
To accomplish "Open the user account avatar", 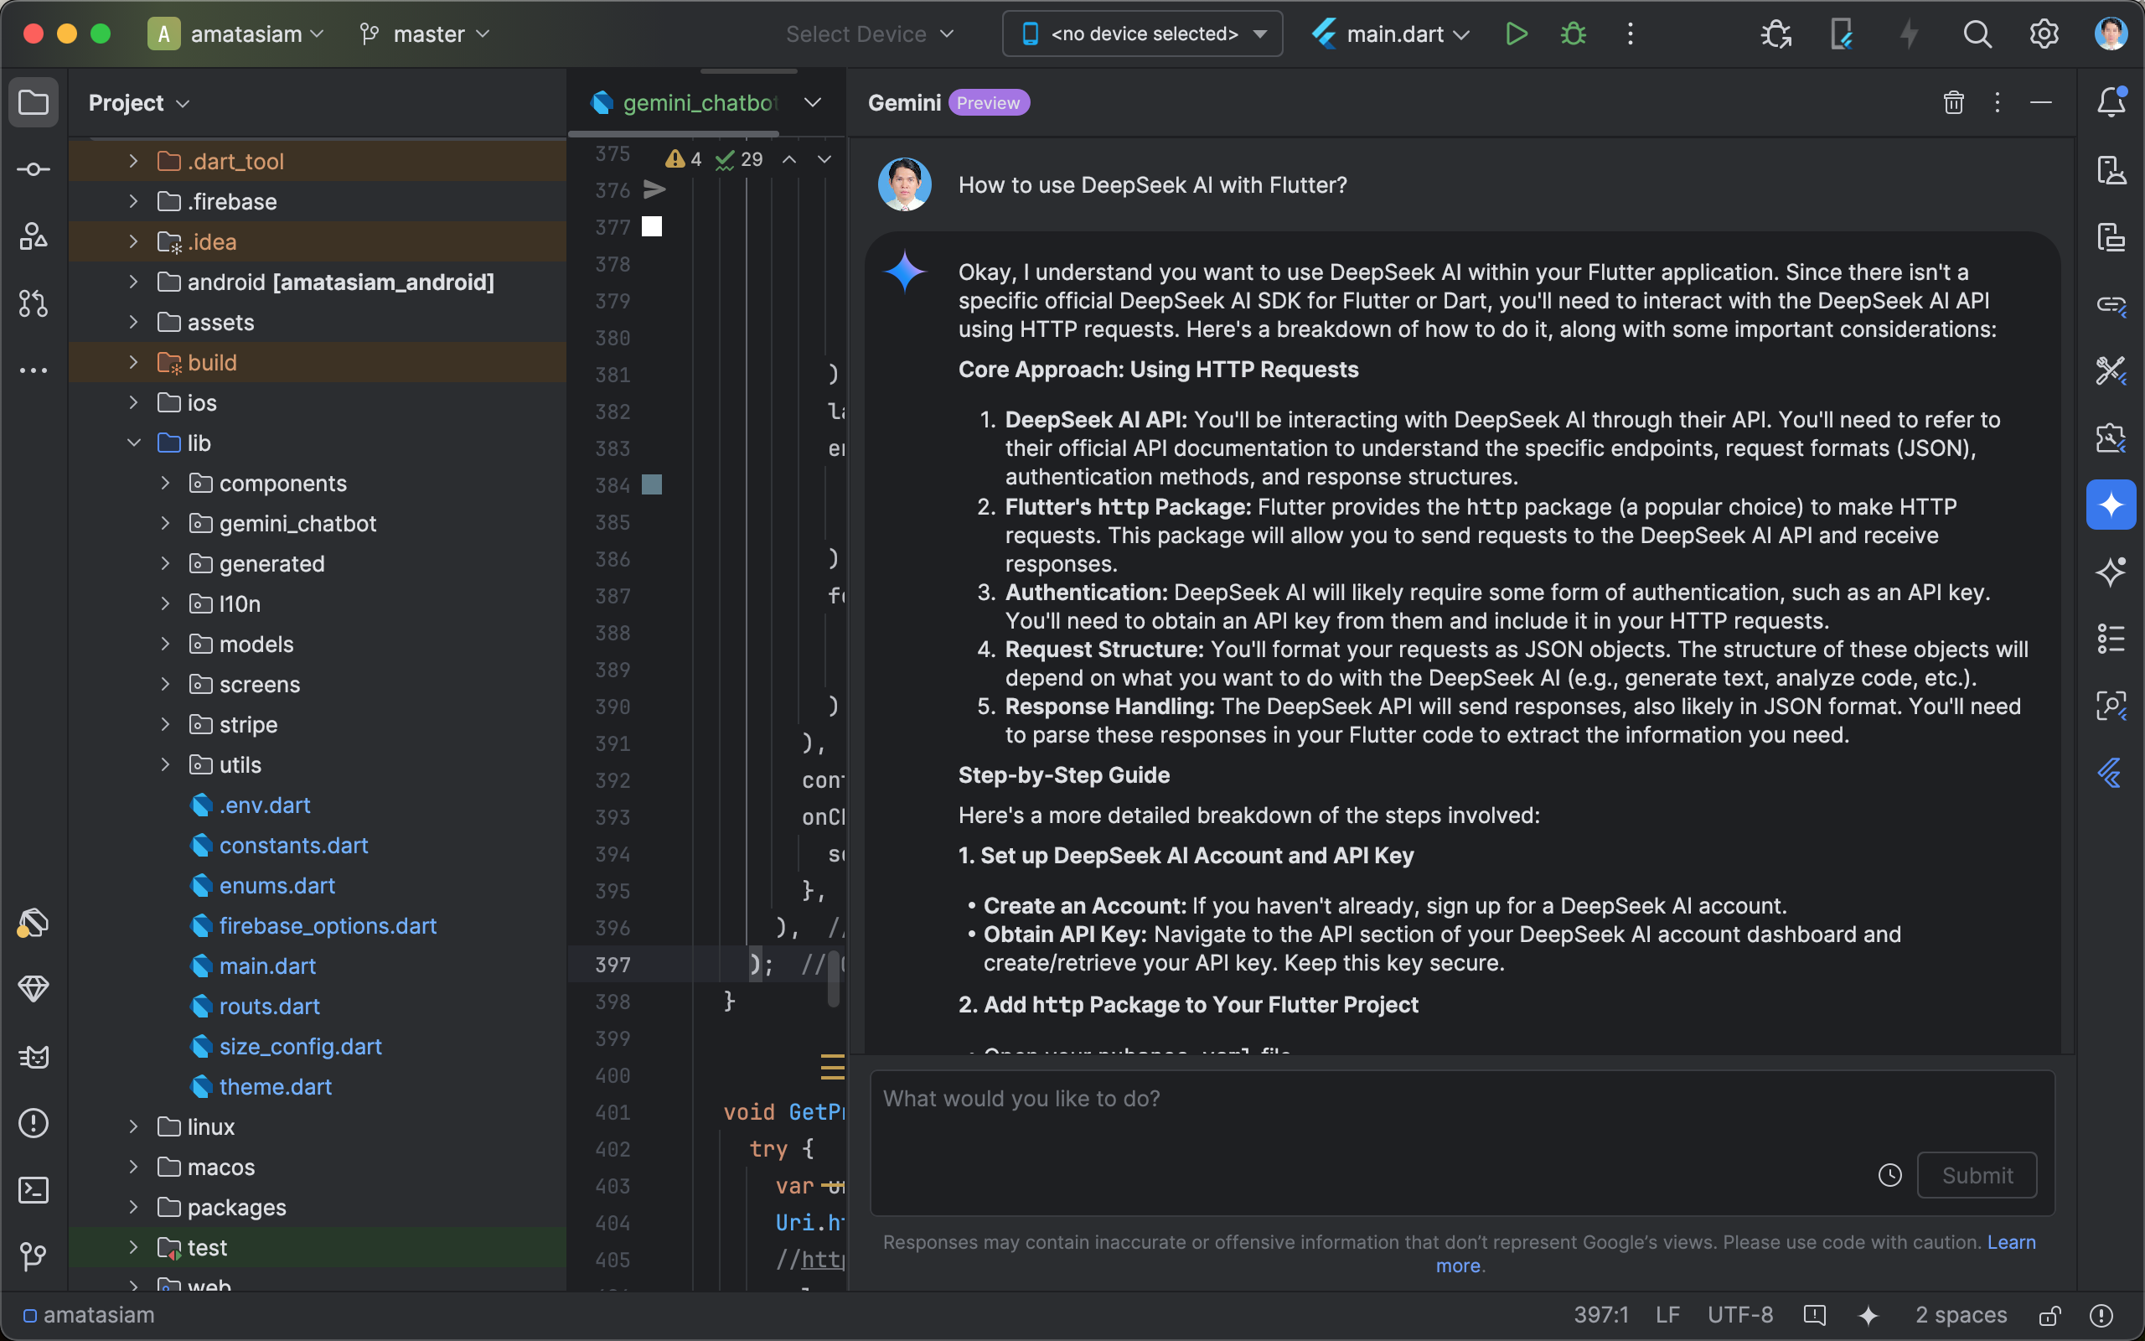I will [2111, 34].
